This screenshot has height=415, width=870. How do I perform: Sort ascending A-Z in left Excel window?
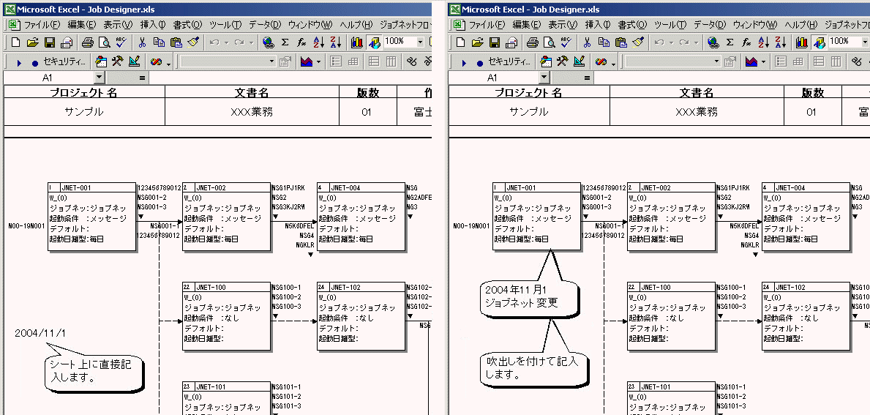(x=319, y=42)
